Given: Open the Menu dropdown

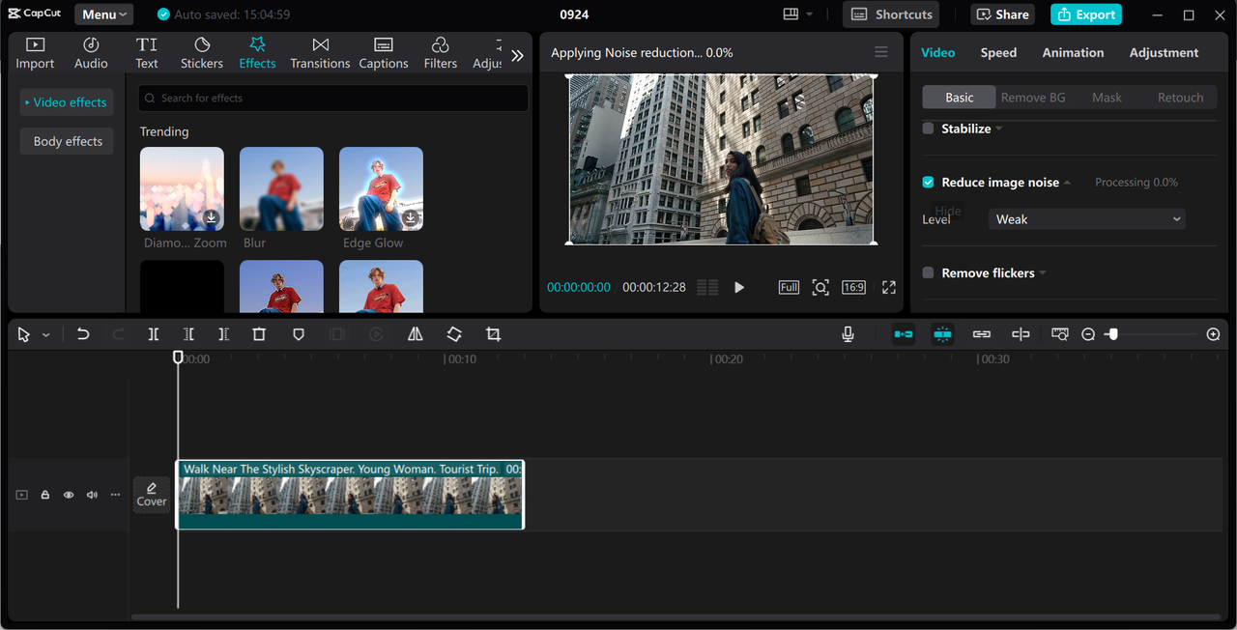Looking at the screenshot, I should click(104, 14).
